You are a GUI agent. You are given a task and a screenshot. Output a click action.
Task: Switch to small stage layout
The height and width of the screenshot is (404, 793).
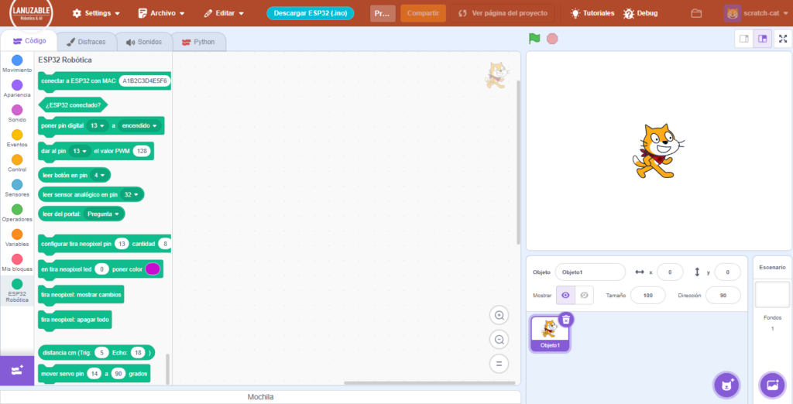743,39
